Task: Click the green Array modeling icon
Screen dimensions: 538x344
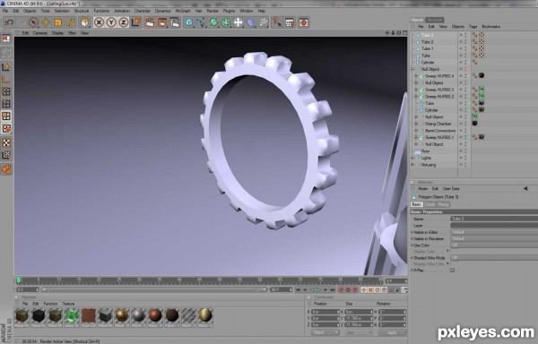Action: (226, 22)
